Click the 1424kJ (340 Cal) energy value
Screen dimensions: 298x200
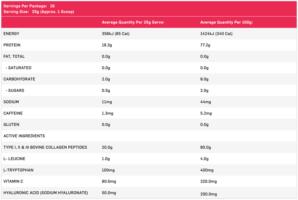point(216,34)
